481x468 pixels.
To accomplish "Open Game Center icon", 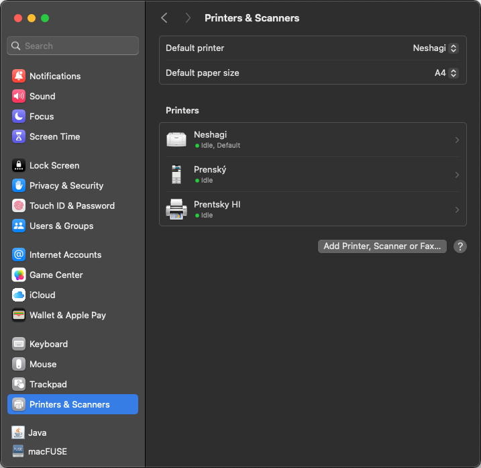I will pos(19,275).
